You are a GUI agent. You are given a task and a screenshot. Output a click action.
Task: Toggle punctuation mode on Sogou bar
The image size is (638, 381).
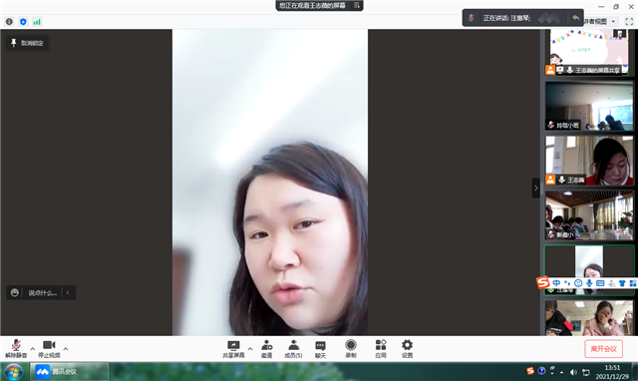coord(567,283)
